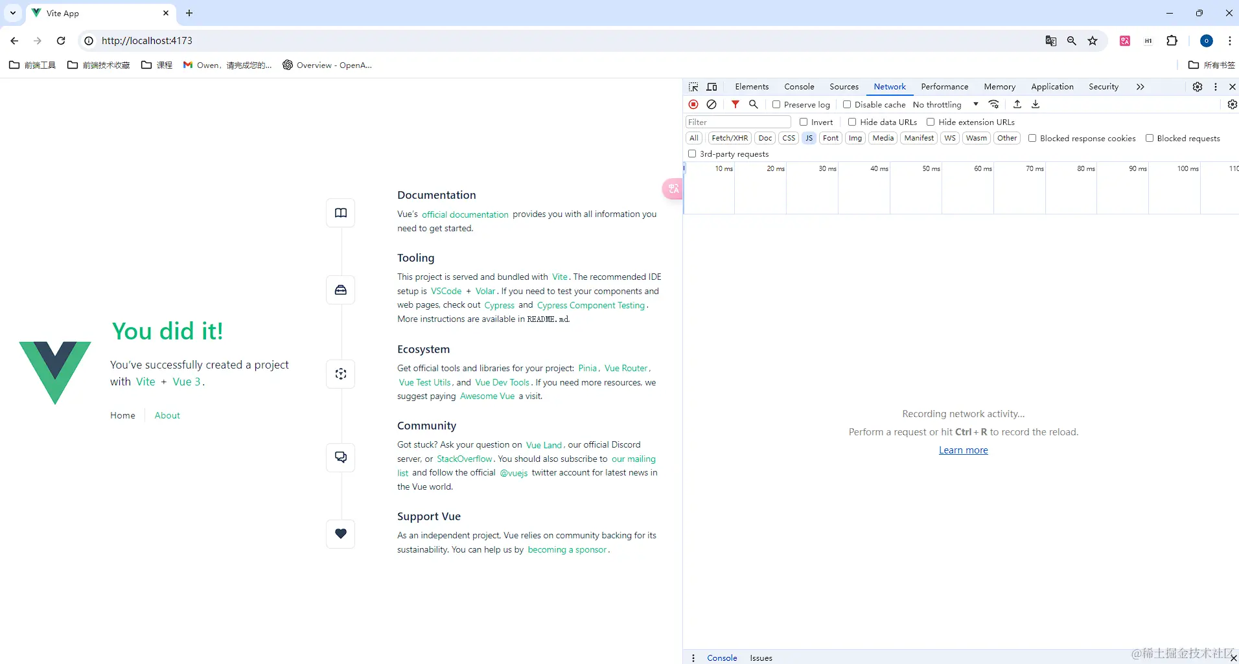This screenshot has height=664, width=1239.
Task: Switch to the Memory tab
Action: 999,87
